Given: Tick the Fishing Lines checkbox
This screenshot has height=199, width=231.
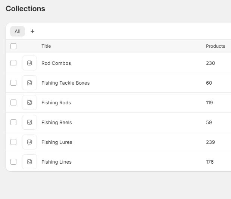Looking at the screenshot, I should click(x=13, y=162).
